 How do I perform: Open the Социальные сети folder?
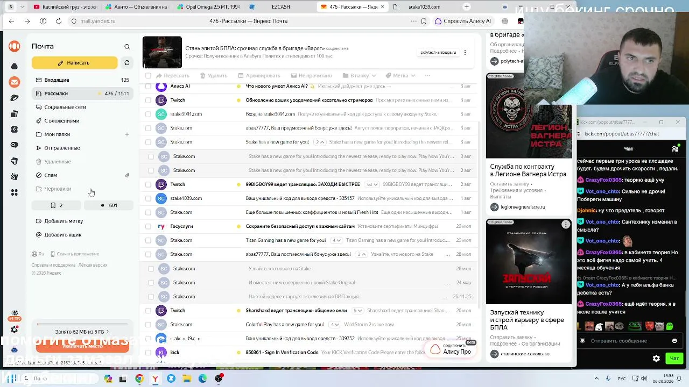(x=82, y=107)
